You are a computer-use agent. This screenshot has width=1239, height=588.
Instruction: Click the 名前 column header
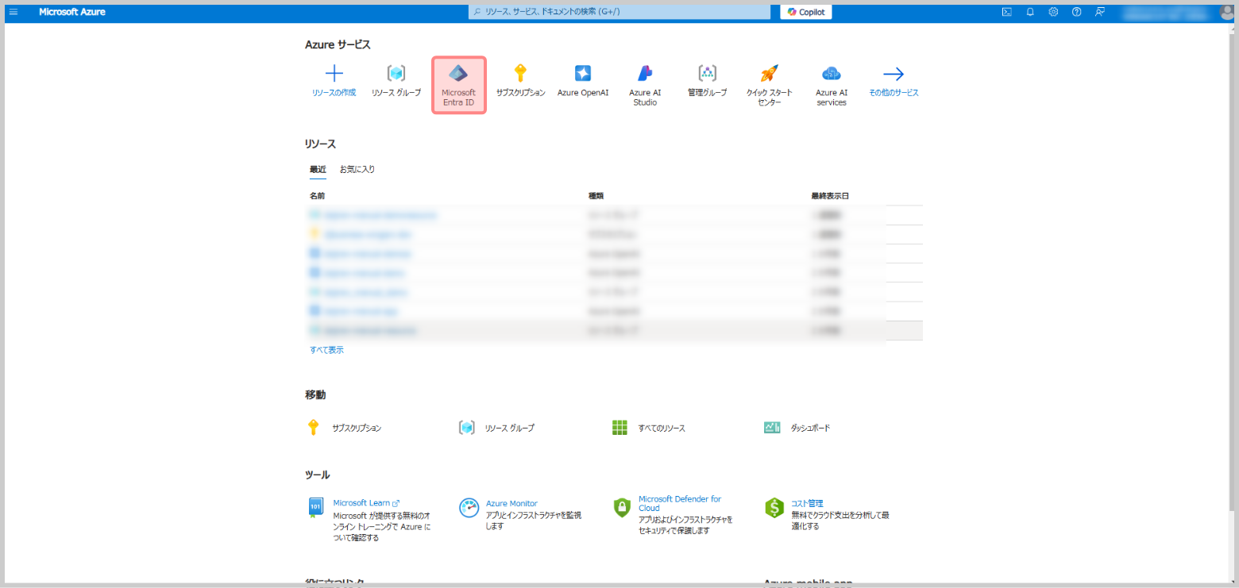[317, 196]
